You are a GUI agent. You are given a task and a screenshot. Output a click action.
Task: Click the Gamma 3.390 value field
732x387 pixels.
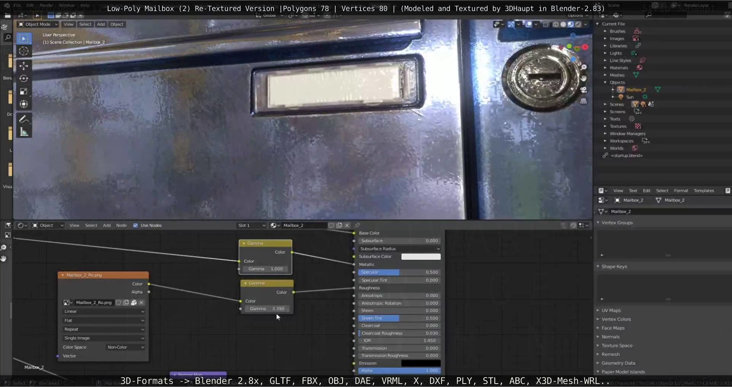pyautogui.click(x=268, y=309)
